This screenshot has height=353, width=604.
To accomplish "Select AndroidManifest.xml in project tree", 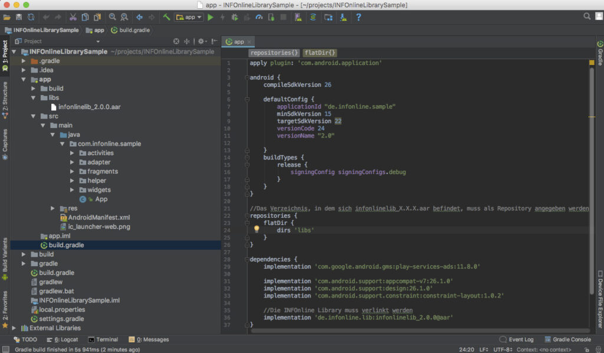I will coord(99,217).
